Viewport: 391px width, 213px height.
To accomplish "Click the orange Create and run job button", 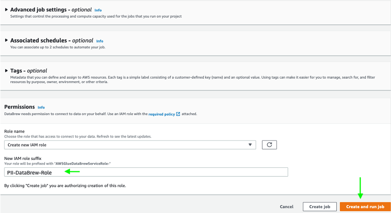I will click(365, 206).
